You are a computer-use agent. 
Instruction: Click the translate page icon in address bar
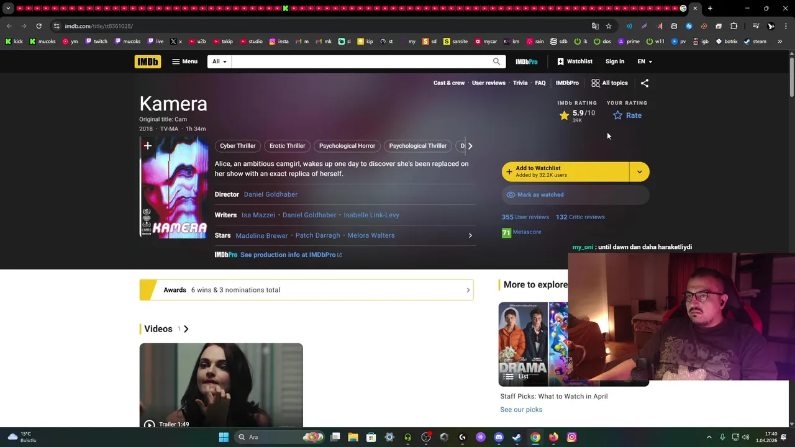595,26
